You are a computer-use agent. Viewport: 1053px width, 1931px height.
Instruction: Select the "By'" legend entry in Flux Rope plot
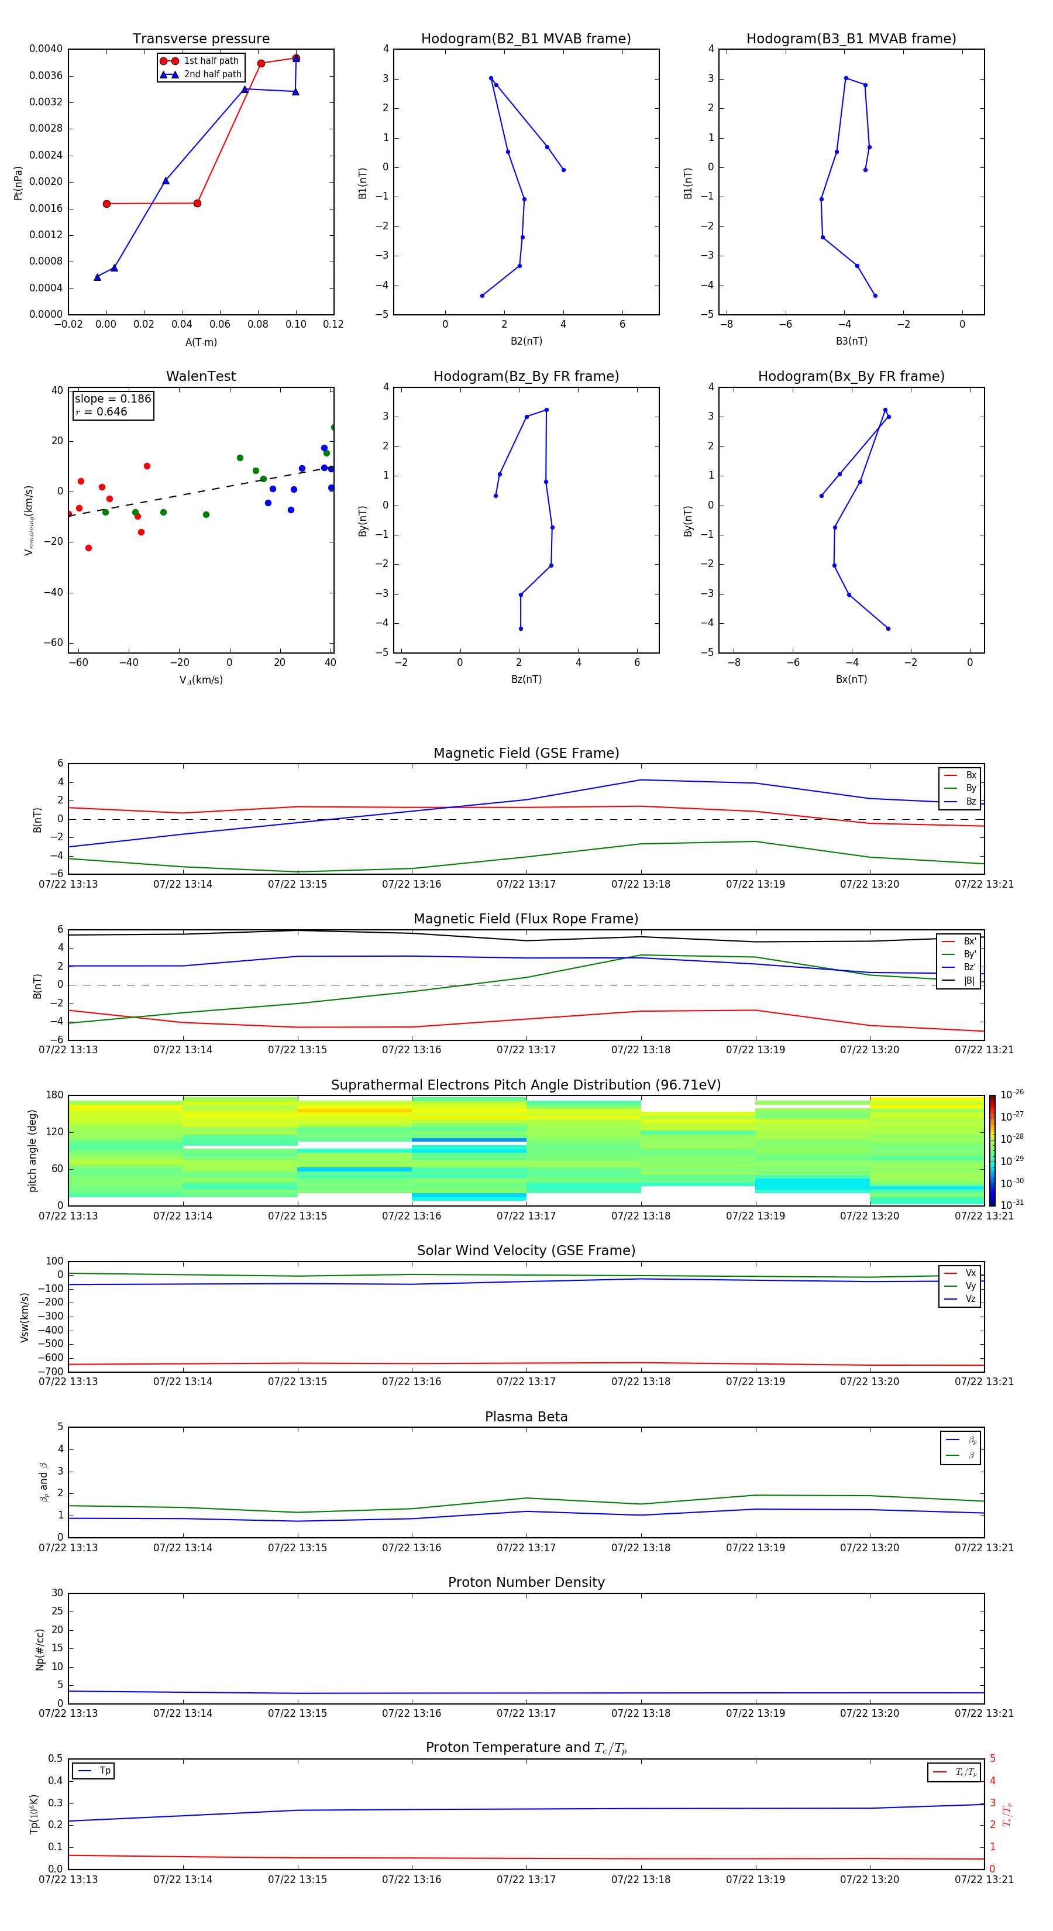[959, 954]
